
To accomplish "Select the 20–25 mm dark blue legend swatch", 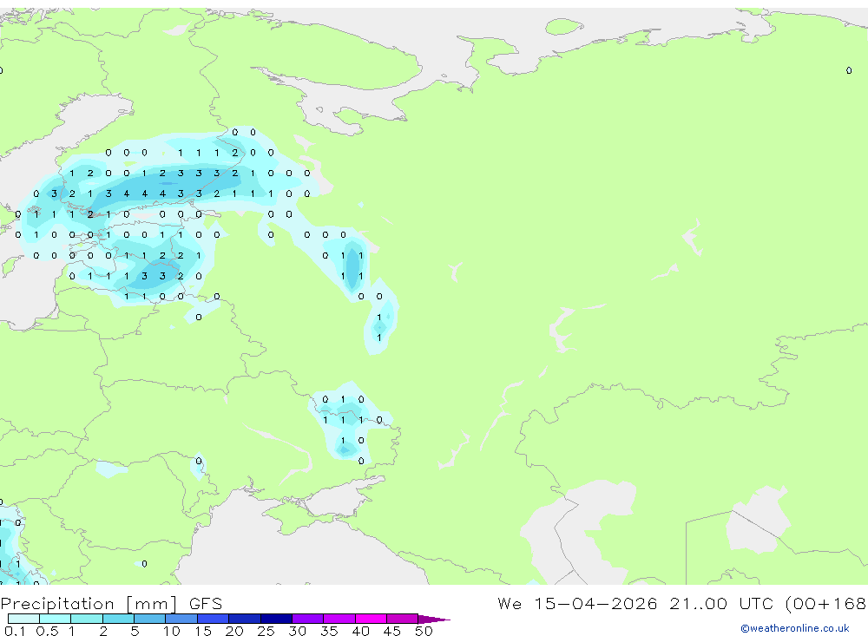I will point(244,619).
